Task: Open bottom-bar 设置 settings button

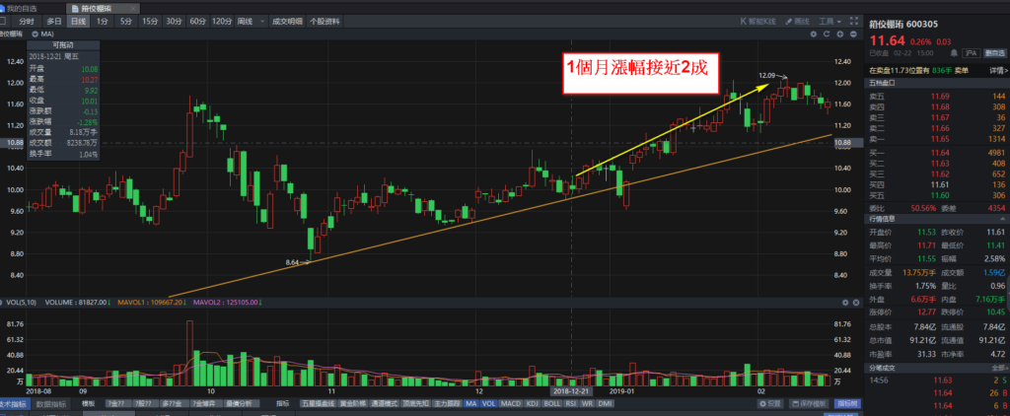Action: tap(770, 404)
